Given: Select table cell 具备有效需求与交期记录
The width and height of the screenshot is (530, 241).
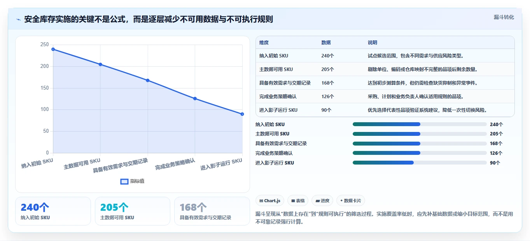Looking at the screenshot, I should coord(285,83).
